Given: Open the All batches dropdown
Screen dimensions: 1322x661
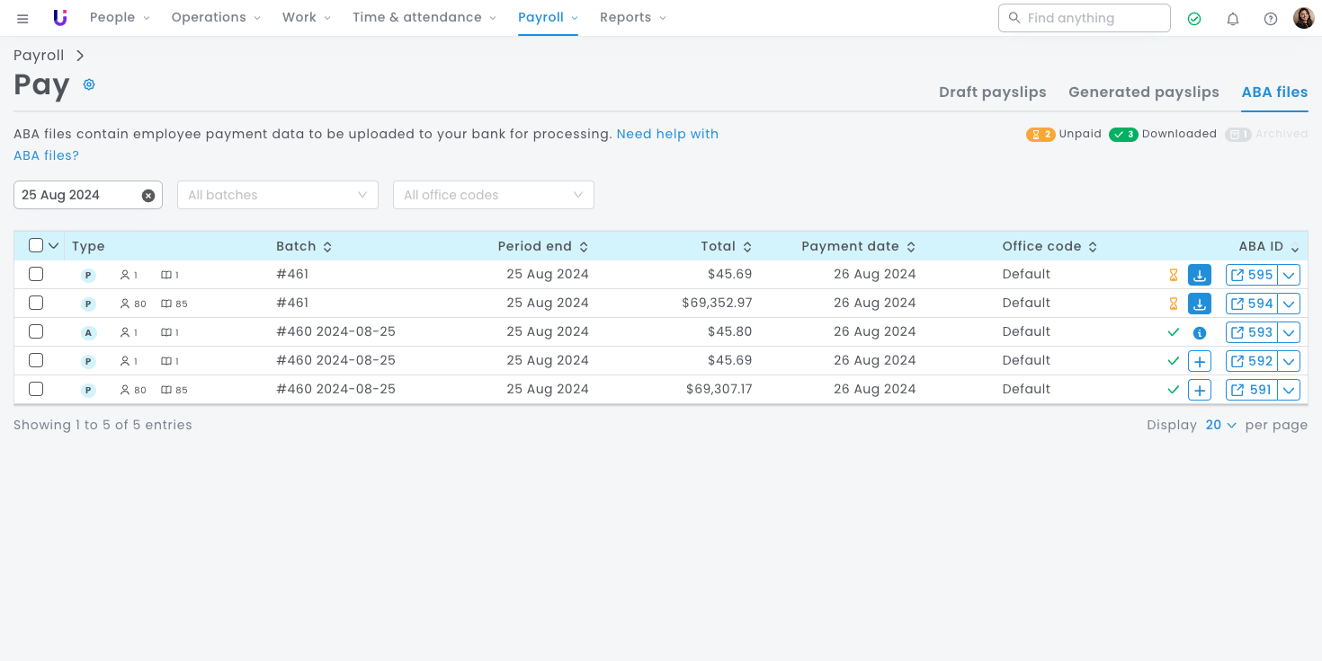Looking at the screenshot, I should tap(278, 195).
